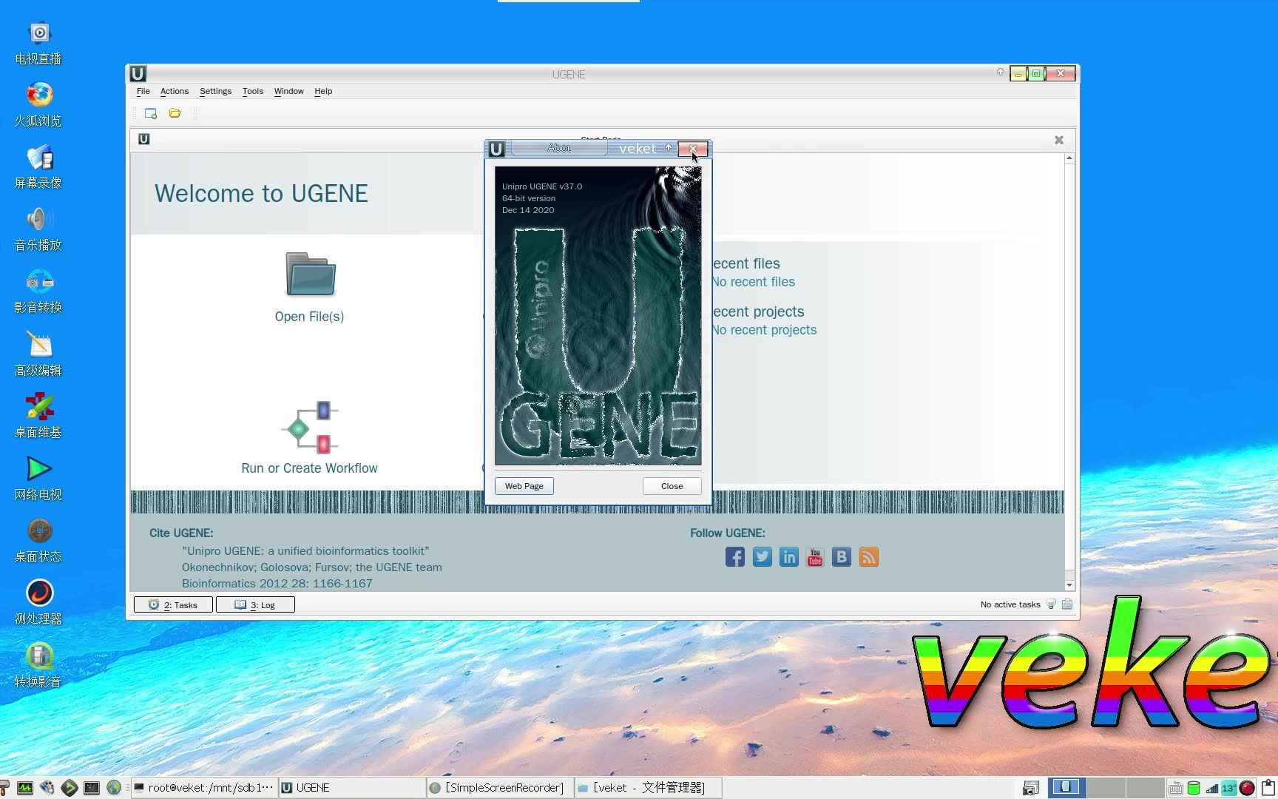The height and width of the screenshot is (799, 1278).
Task: Click the workflow diagram icon
Action: point(310,427)
